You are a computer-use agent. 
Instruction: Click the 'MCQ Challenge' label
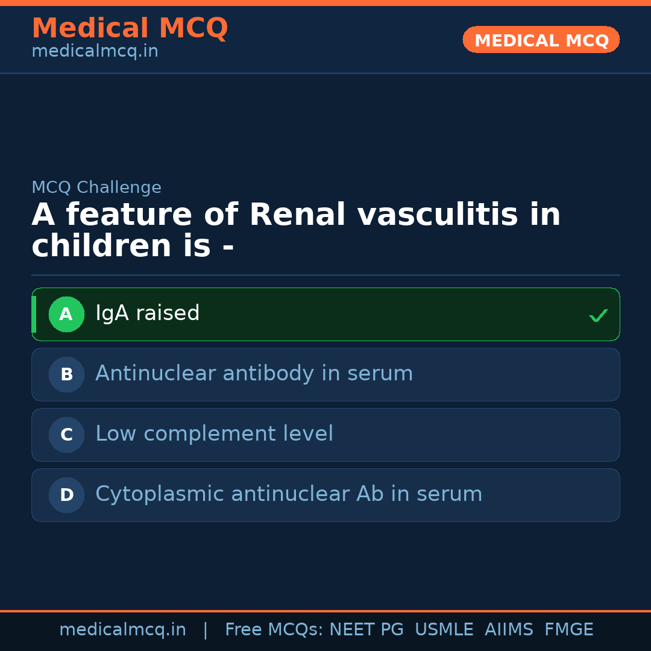(96, 187)
